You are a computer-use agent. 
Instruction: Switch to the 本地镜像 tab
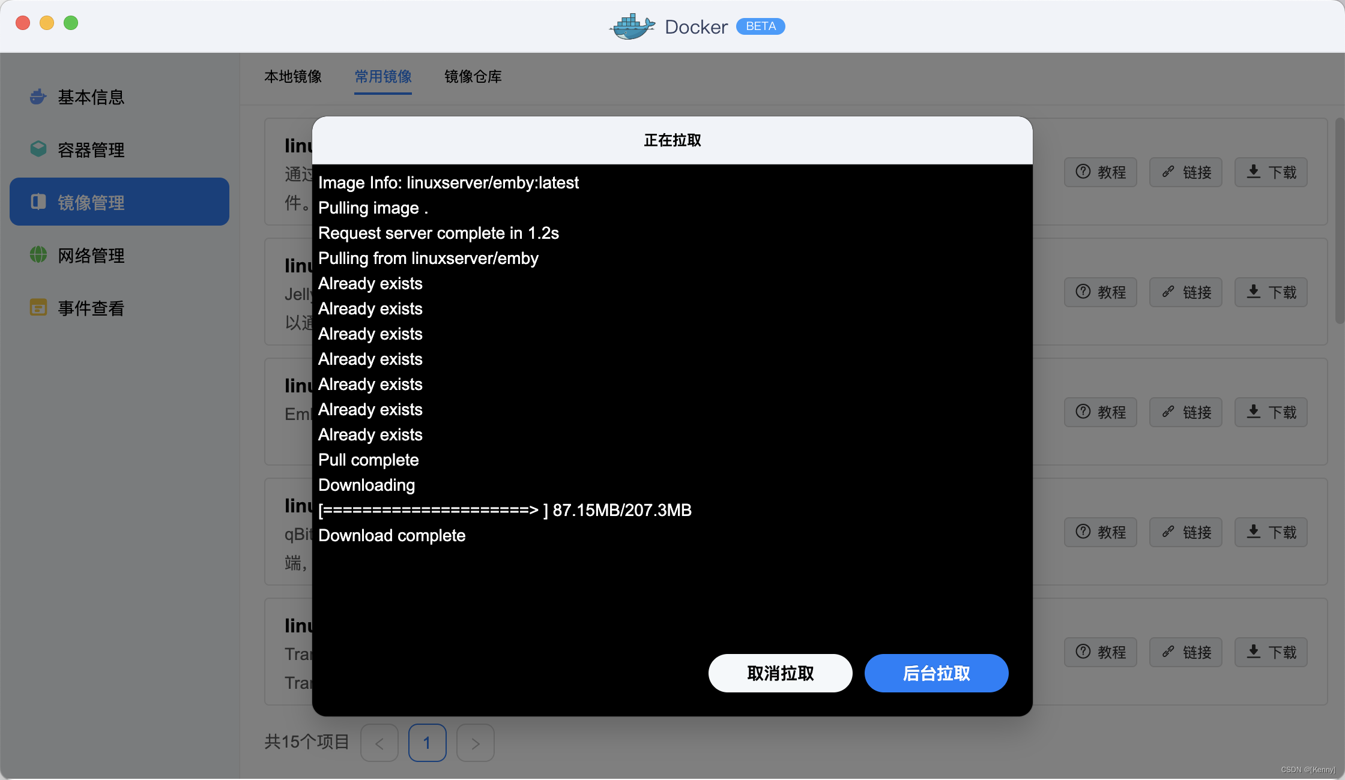click(294, 77)
